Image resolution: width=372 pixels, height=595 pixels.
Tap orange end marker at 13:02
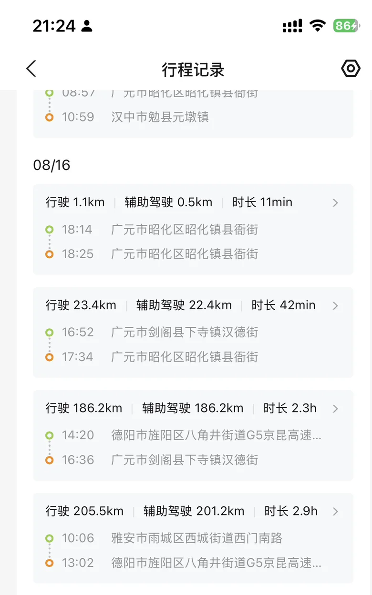click(49, 563)
